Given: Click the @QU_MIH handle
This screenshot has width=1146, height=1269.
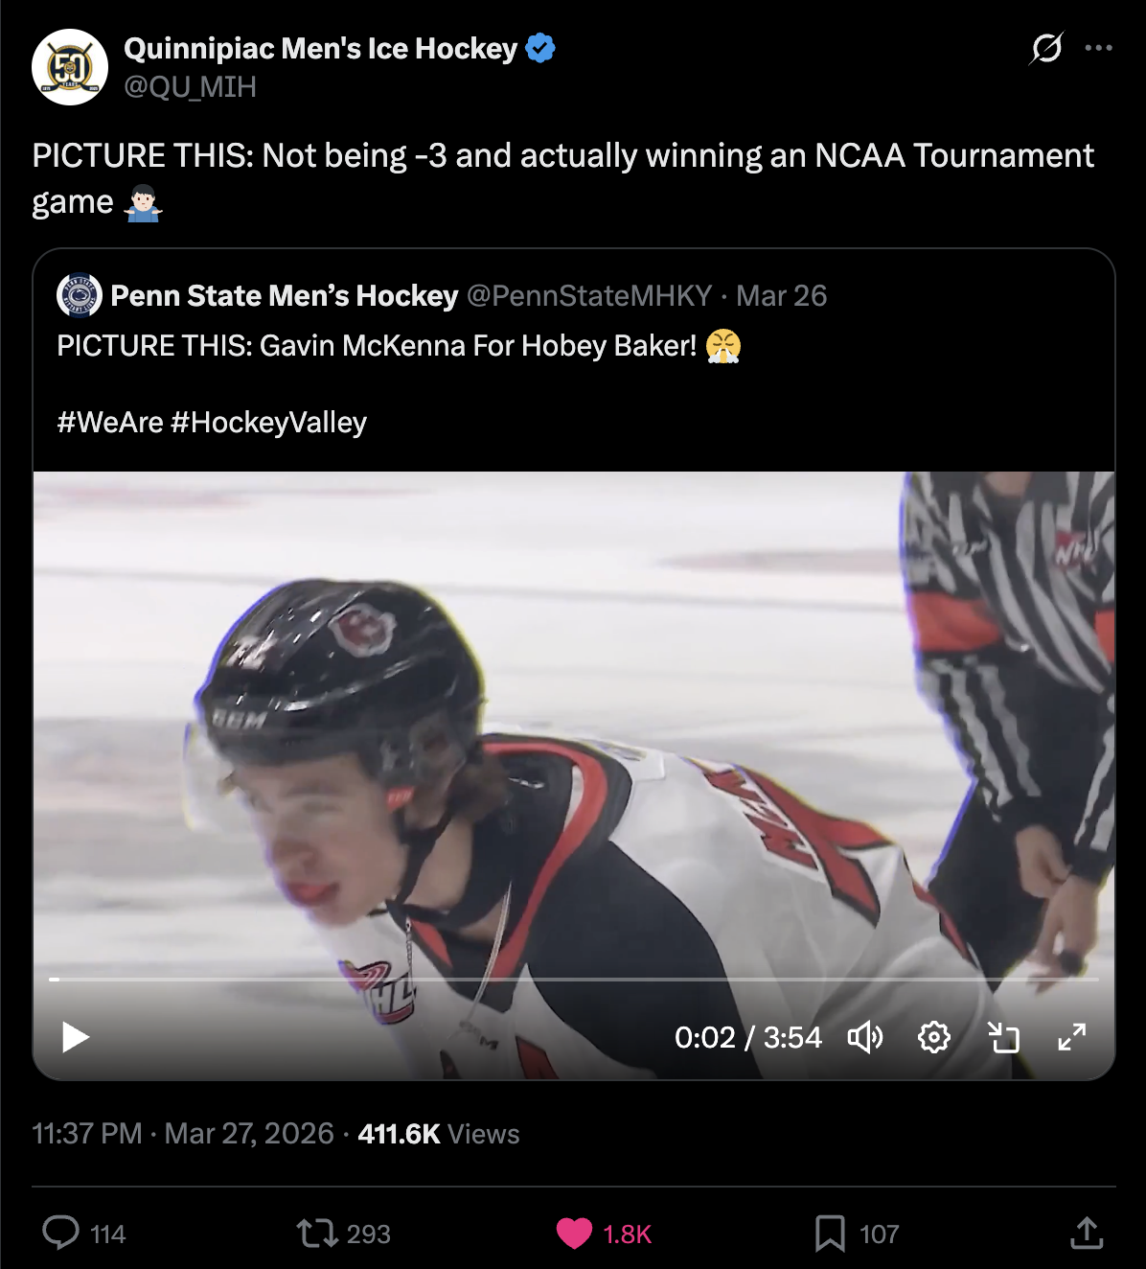Looking at the screenshot, I should (190, 87).
